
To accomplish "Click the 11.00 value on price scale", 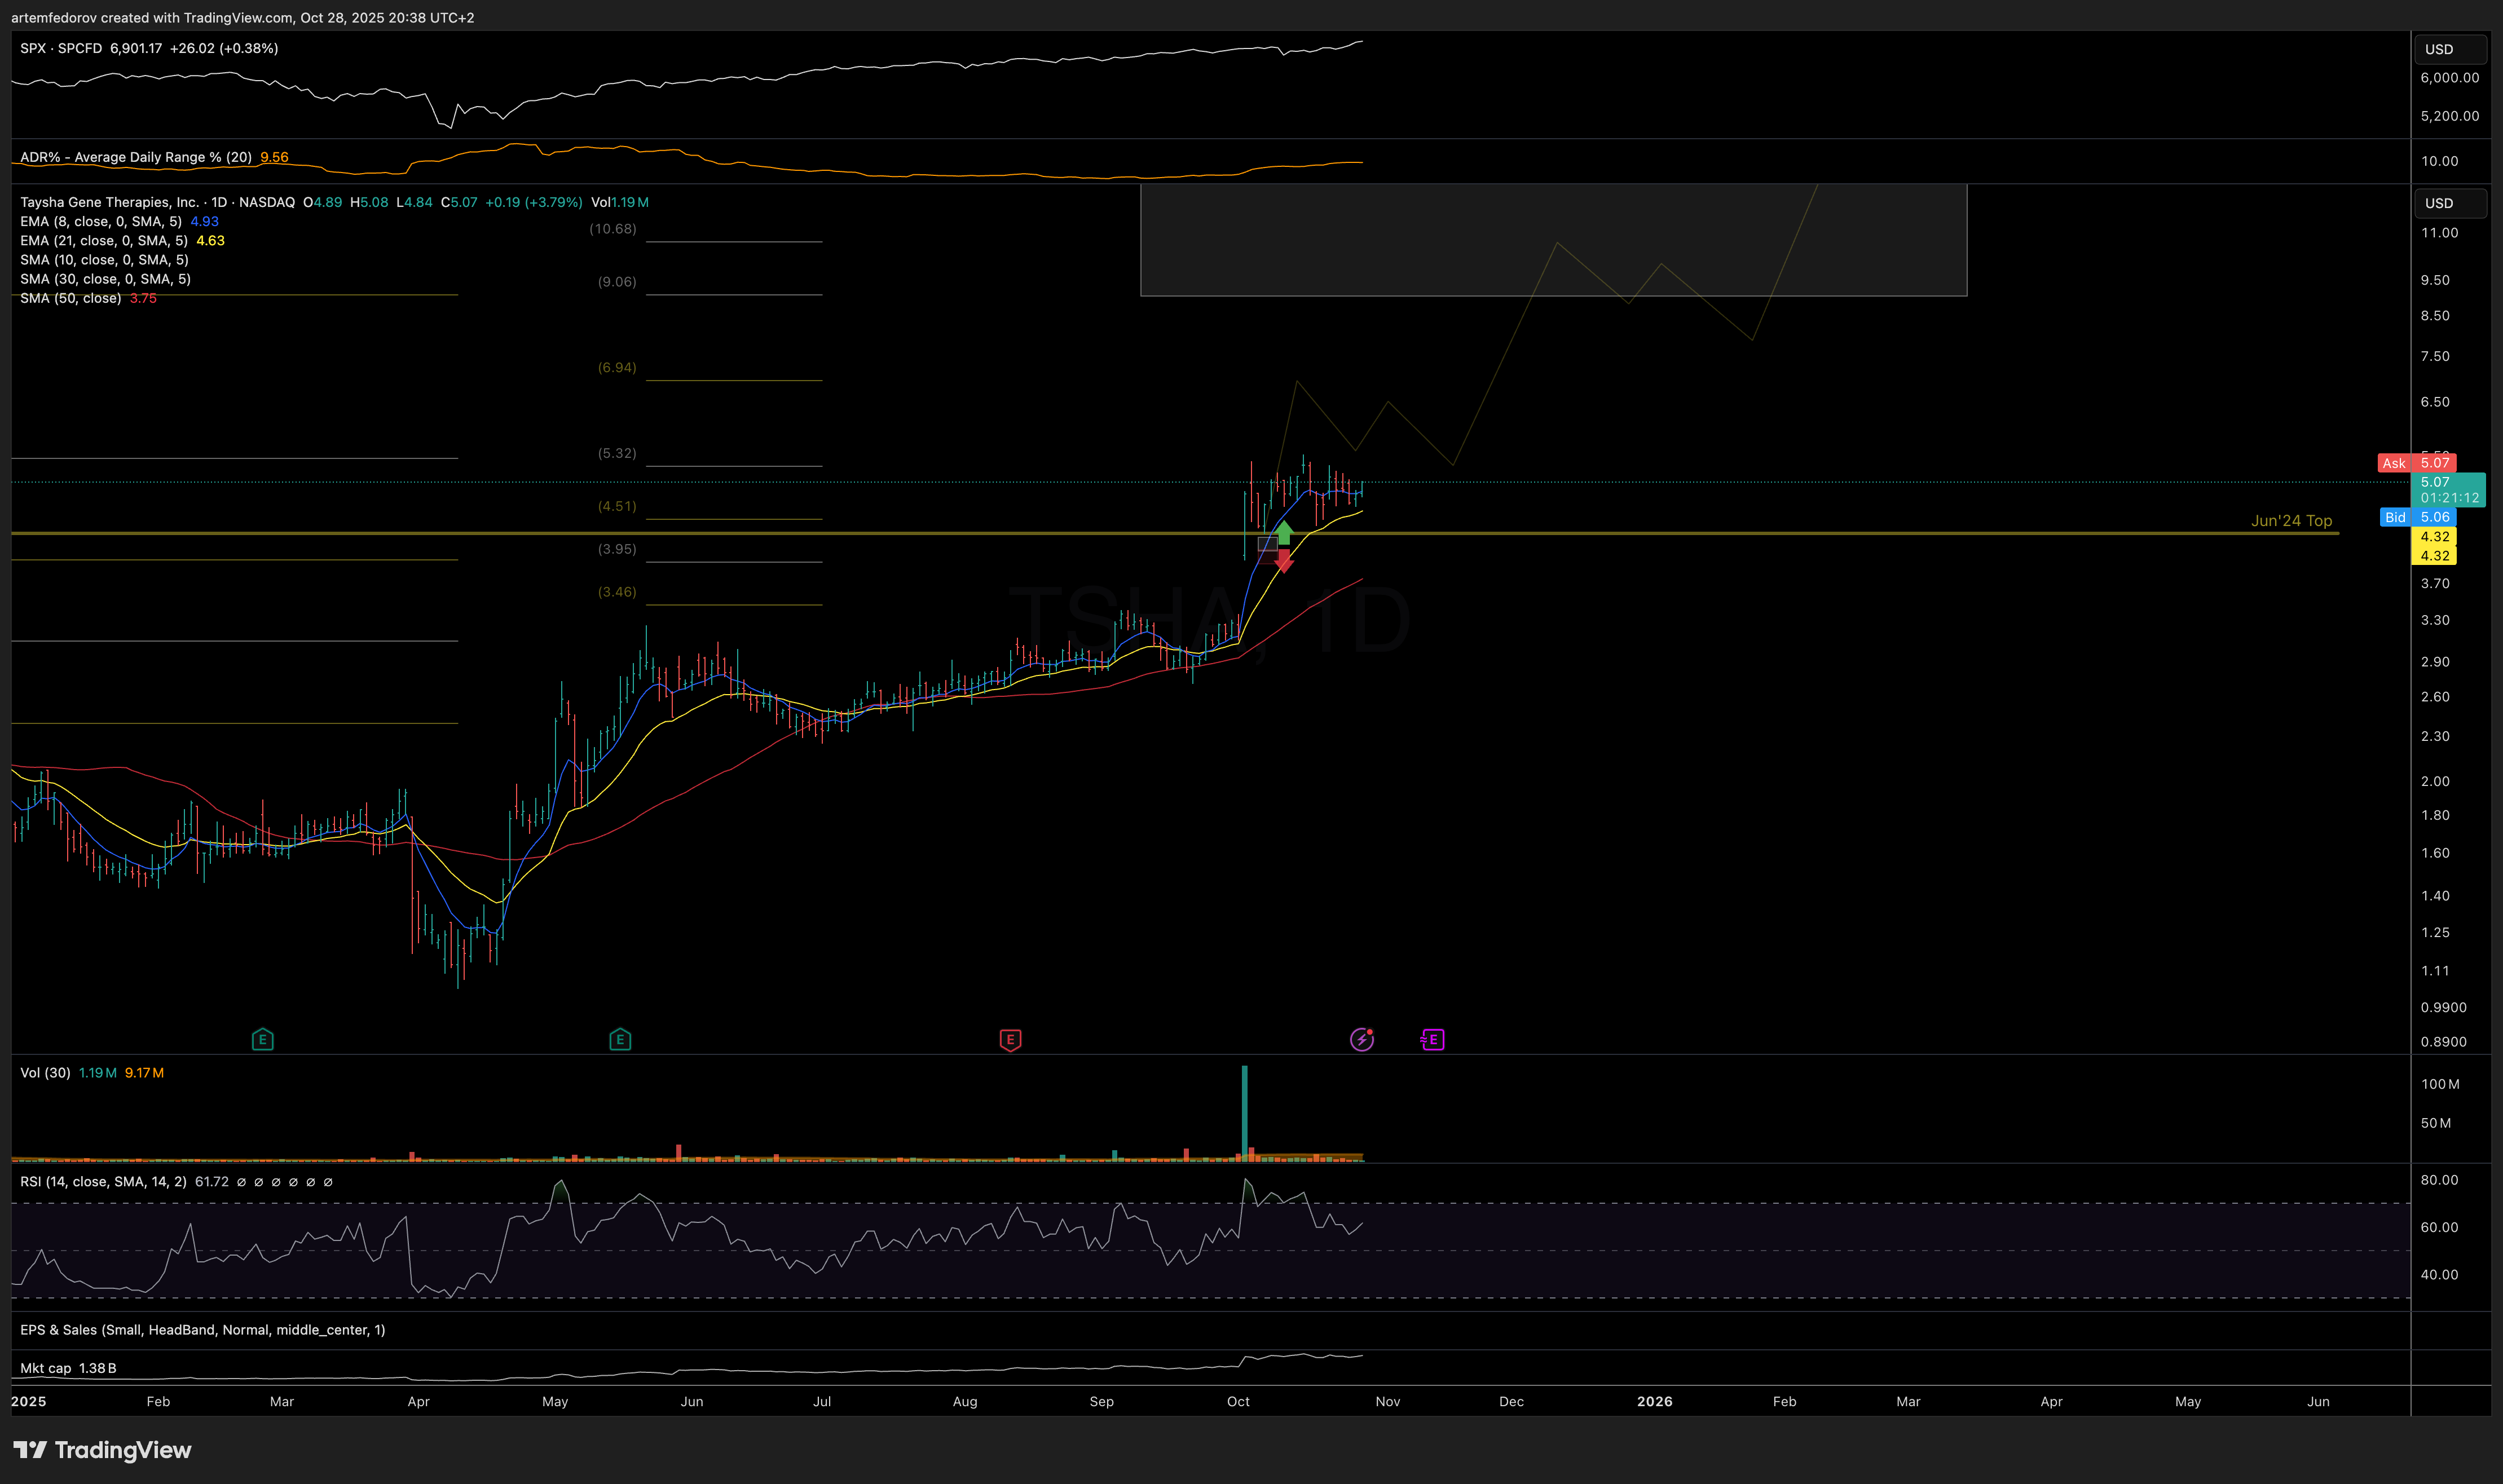I will click(2439, 233).
